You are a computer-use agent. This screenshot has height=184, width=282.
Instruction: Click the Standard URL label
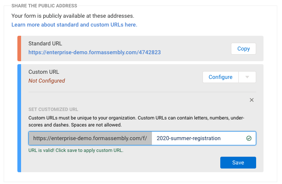tap(45, 44)
